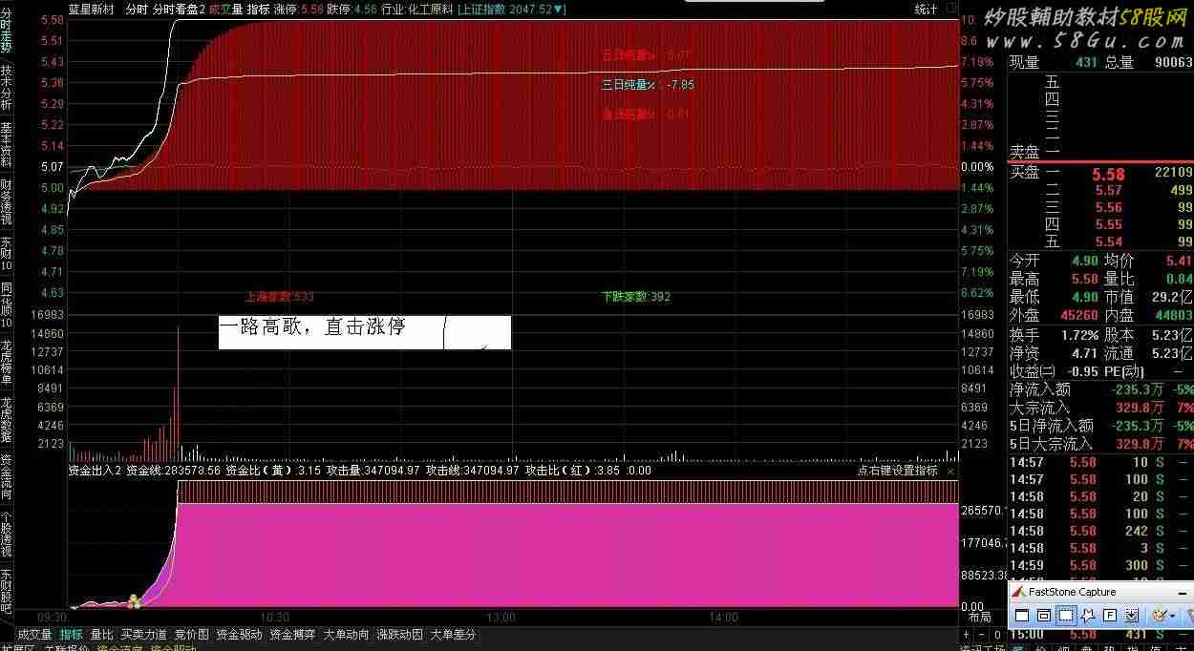The width and height of the screenshot is (1194, 651).
Task: Select the highlighted 指标 bottom tab
Action: (72, 634)
